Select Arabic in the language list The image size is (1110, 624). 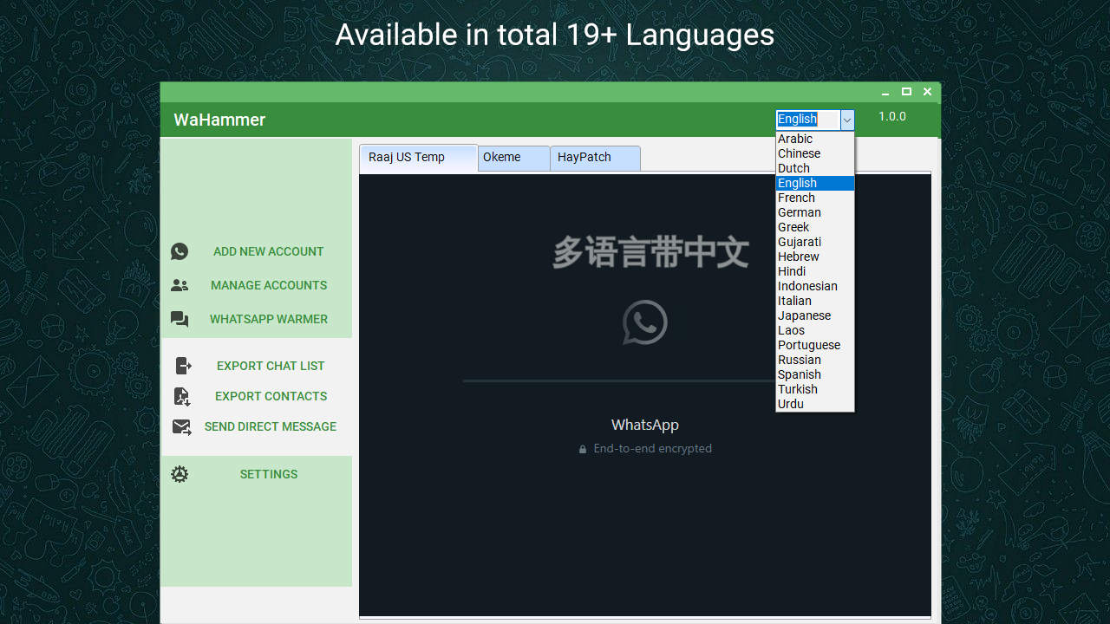click(x=815, y=139)
